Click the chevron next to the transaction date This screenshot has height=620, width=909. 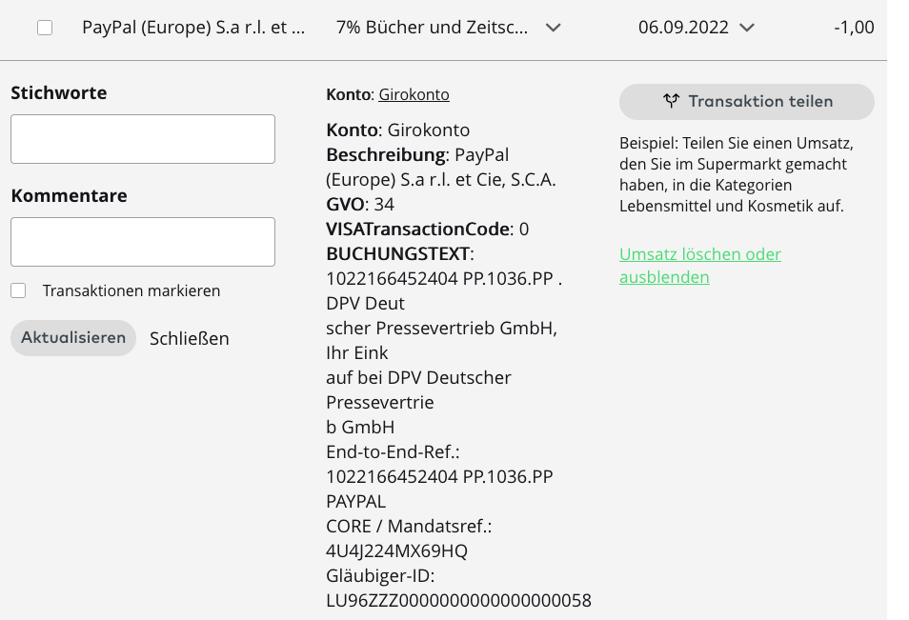point(749,28)
